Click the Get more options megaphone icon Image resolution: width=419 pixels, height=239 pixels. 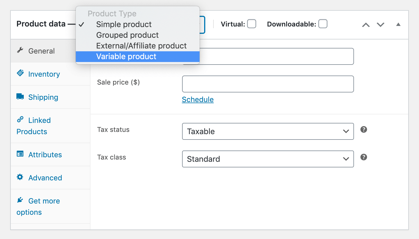point(20,200)
